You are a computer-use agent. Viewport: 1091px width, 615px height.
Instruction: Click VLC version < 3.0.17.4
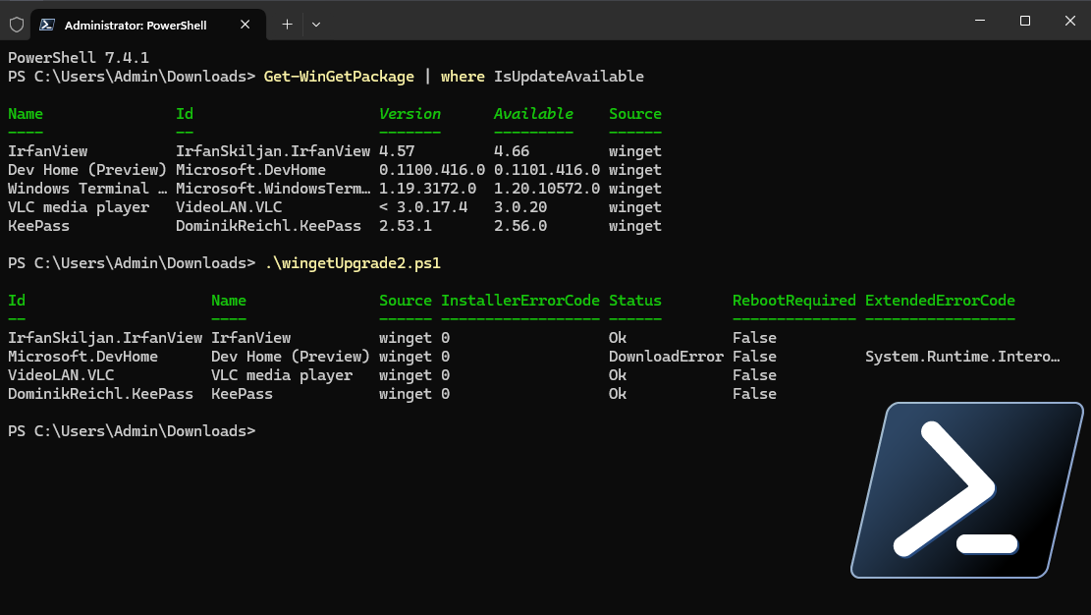(x=423, y=207)
